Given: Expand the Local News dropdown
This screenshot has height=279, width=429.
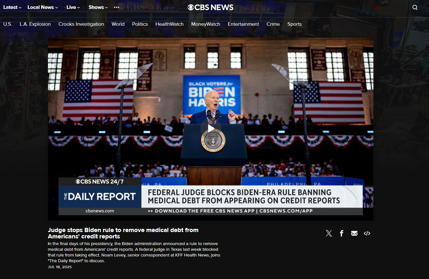Looking at the screenshot, I should coord(43,7).
